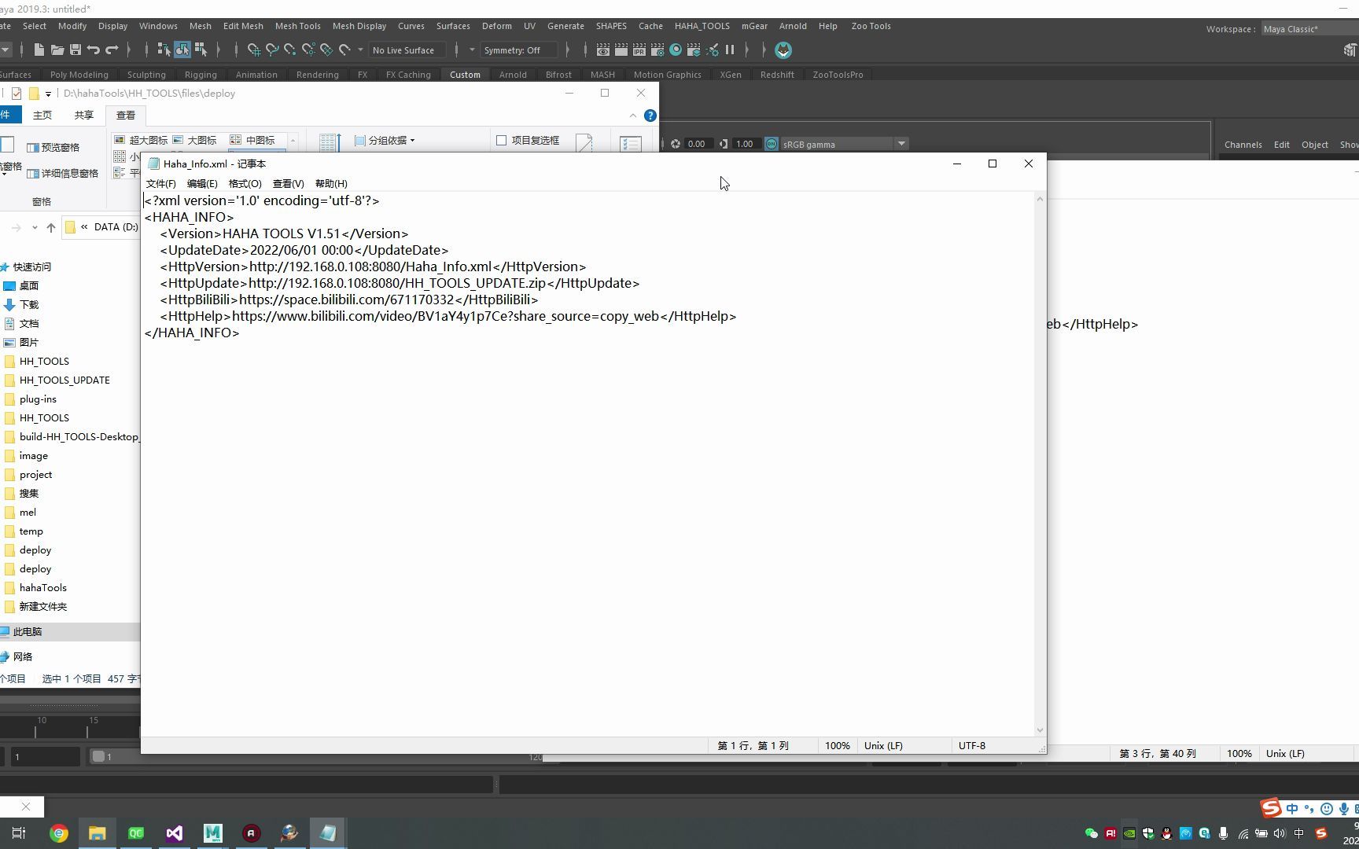Start IPR render icon
The image size is (1359, 849).
[x=639, y=50]
